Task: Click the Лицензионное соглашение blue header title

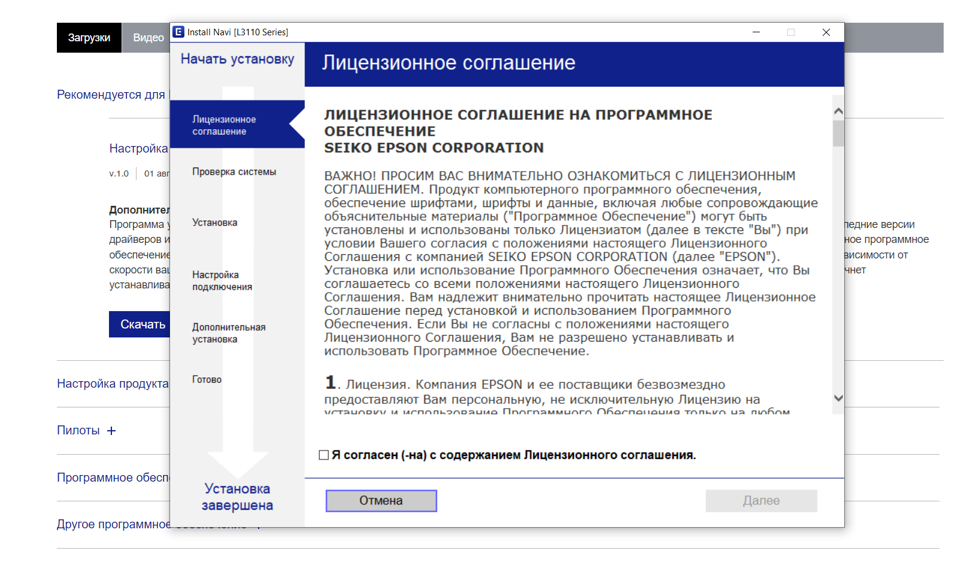Action: point(448,63)
